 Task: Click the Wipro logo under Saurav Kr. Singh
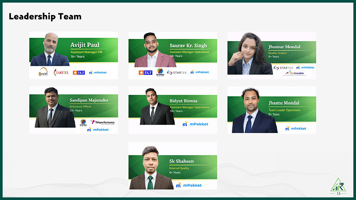point(160,72)
